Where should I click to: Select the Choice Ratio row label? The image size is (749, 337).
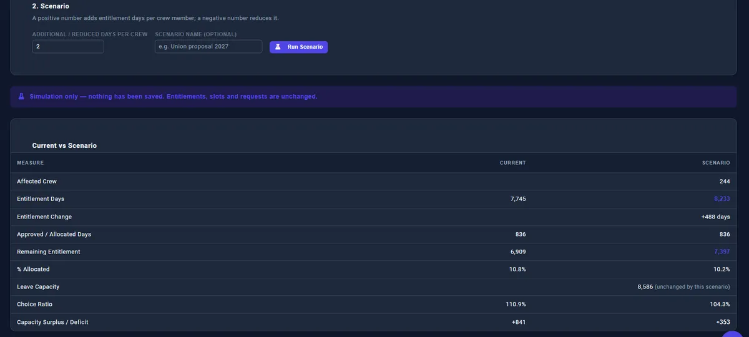click(x=35, y=304)
